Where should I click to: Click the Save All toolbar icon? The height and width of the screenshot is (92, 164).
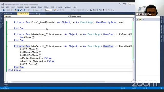(21, 10)
